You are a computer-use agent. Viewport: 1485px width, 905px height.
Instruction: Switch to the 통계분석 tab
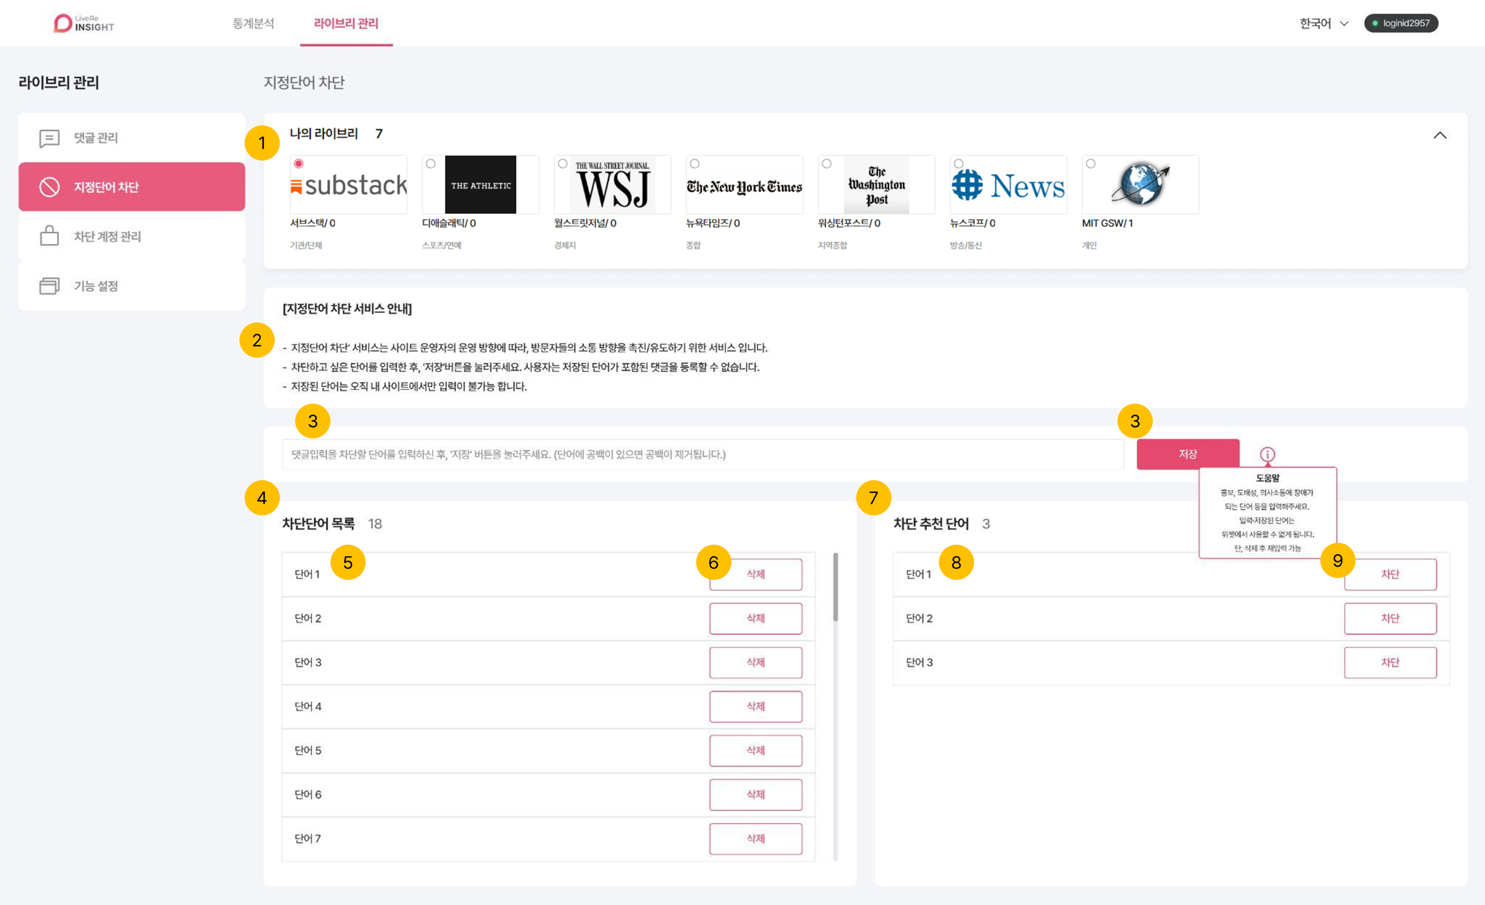(x=253, y=24)
